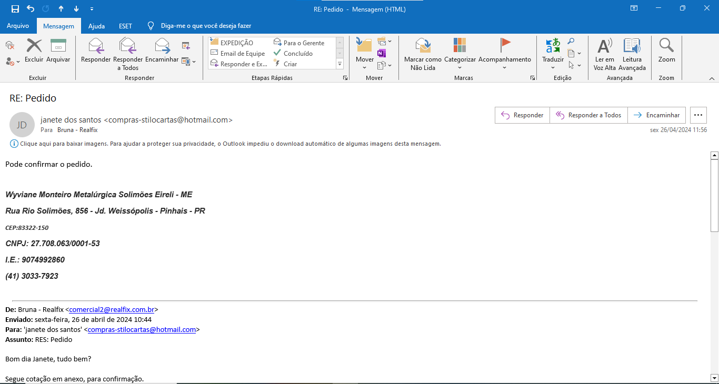Open the Categorizar color categories dropdown
The image size is (719, 384).
[460, 68]
